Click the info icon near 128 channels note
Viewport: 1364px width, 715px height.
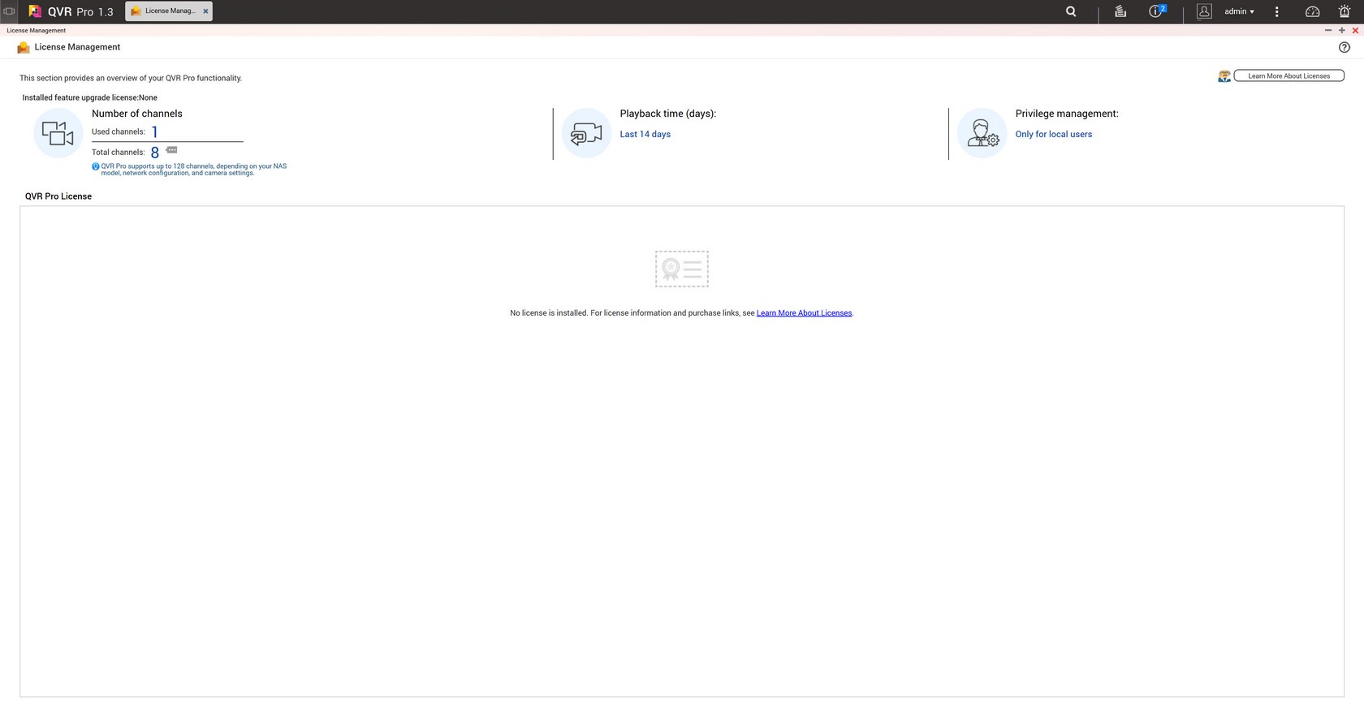[x=96, y=166]
